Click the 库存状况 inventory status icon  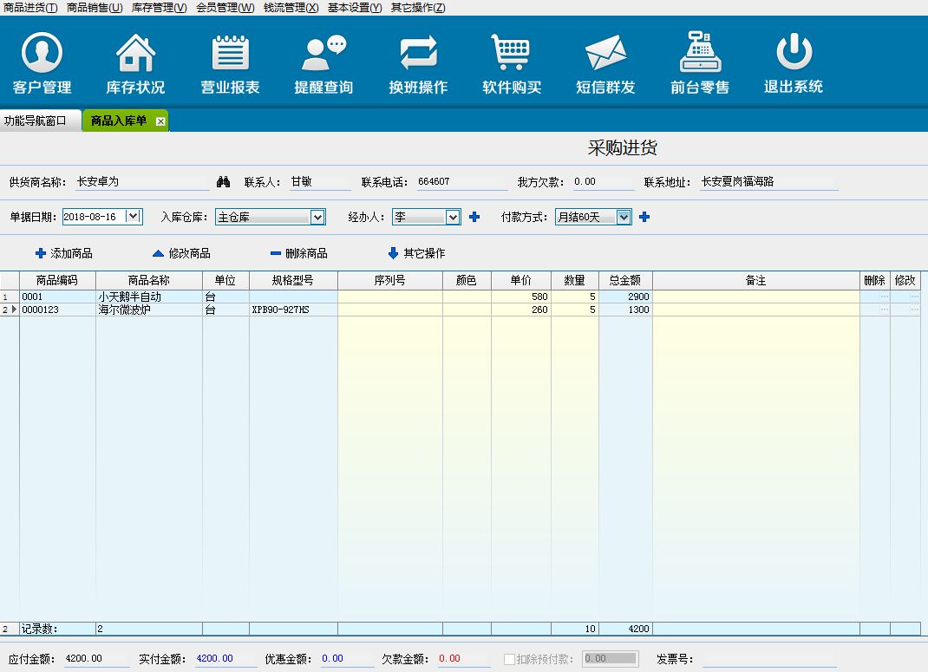coord(135,54)
